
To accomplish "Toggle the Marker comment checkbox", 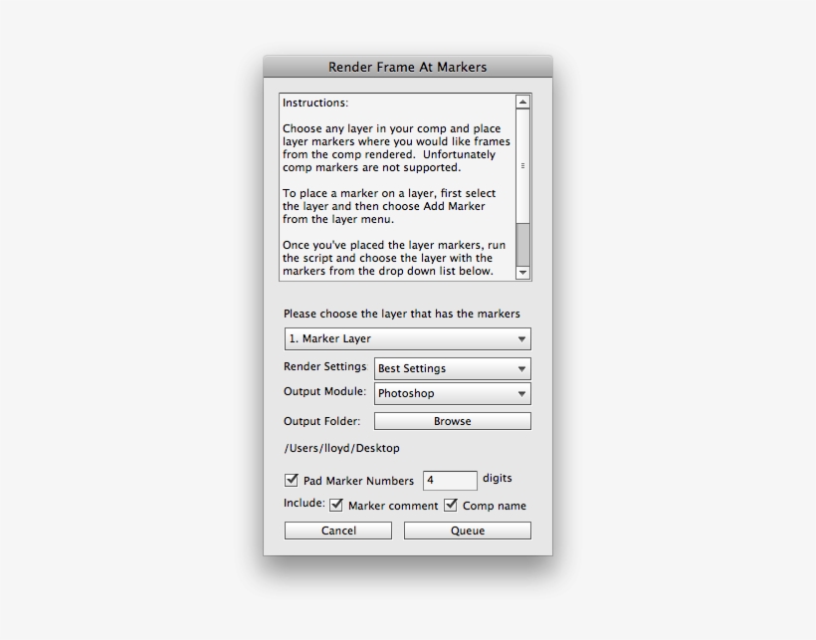I will (337, 506).
